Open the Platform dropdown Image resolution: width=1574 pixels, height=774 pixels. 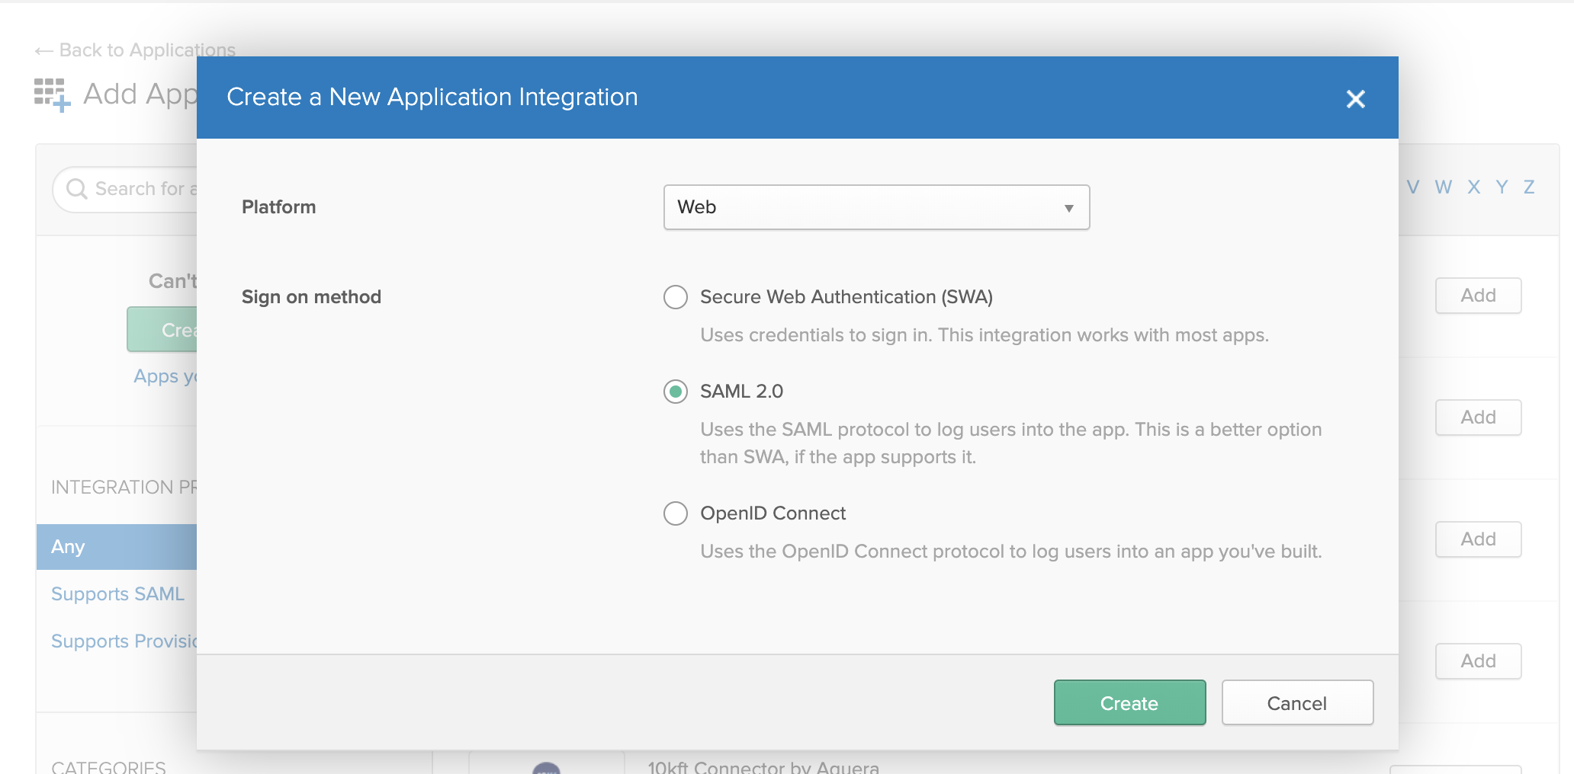tap(875, 207)
